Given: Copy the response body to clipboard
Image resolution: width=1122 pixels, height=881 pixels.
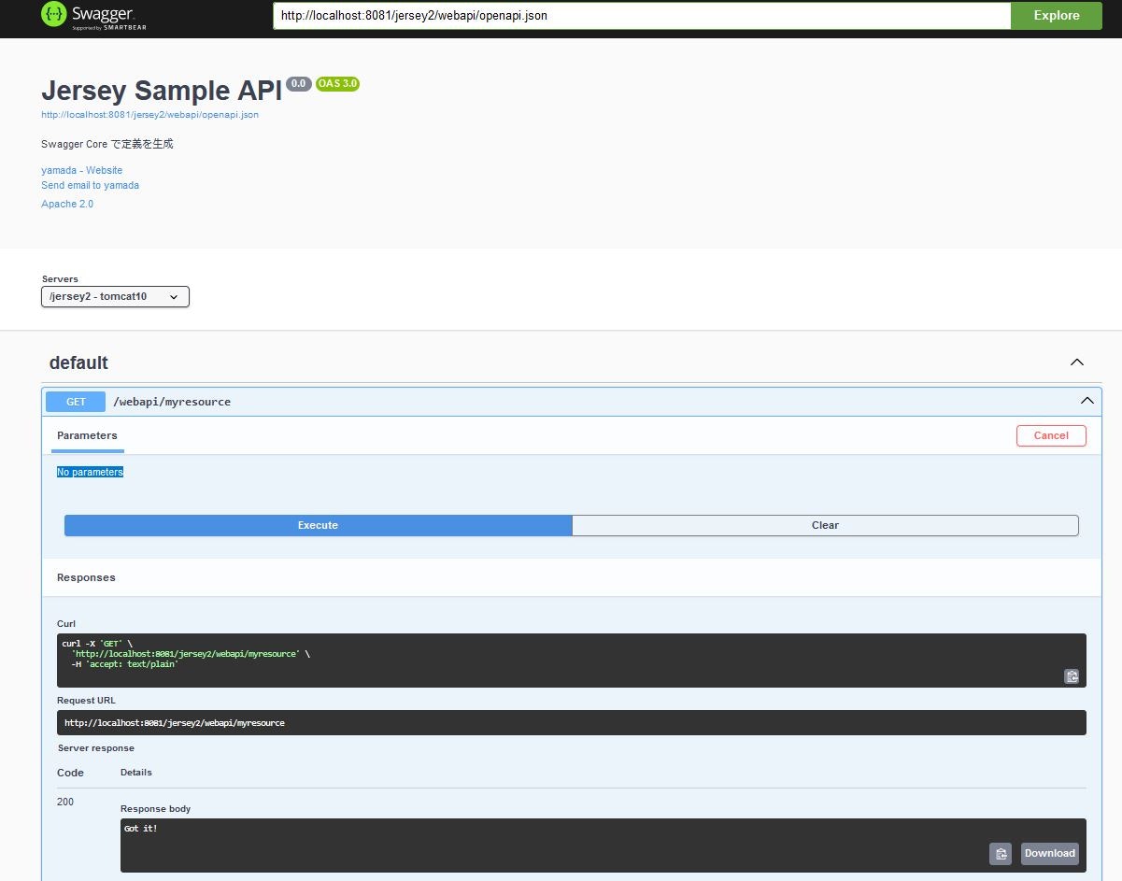Looking at the screenshot, I should [1001, 853].
